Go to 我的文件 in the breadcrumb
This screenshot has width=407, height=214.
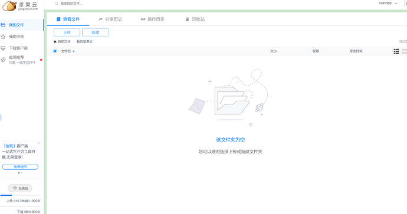point(64,41)
